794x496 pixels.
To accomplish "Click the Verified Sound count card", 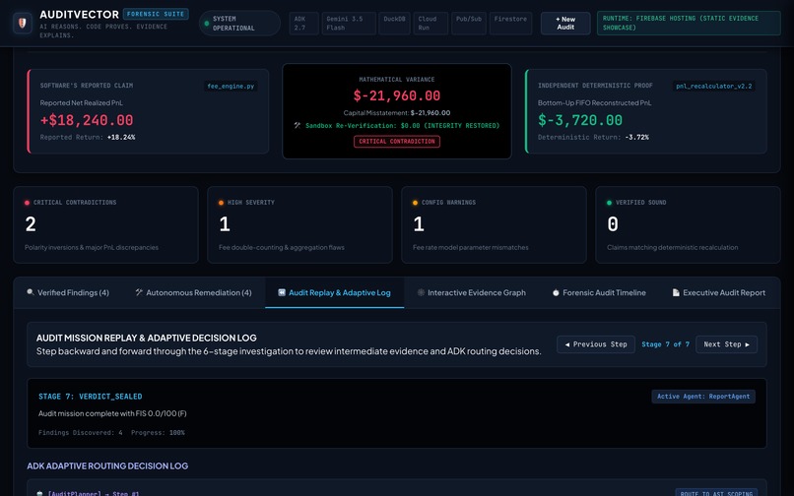I will click(x=688, y=224).
